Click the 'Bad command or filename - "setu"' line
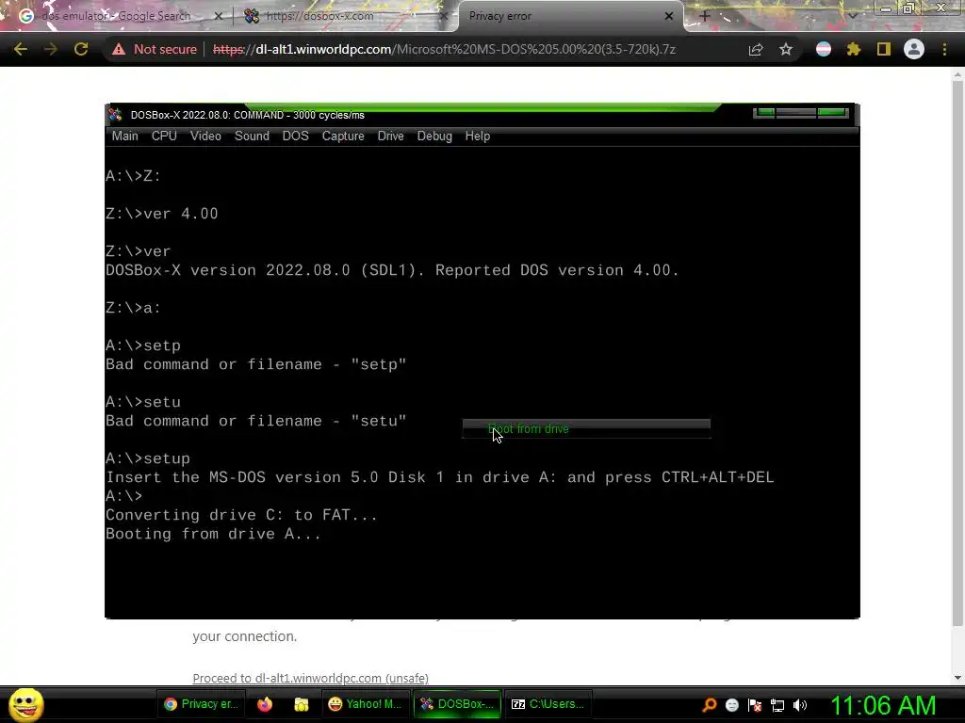The width and height of the screenshot is (965, 723). click(x=256, y=421)
